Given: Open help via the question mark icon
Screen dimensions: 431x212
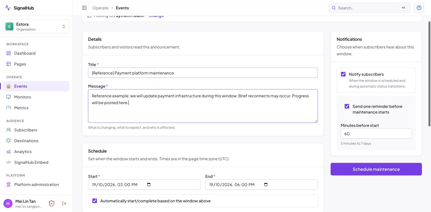Looking at the screenshot, I should [x=419, y=8].
